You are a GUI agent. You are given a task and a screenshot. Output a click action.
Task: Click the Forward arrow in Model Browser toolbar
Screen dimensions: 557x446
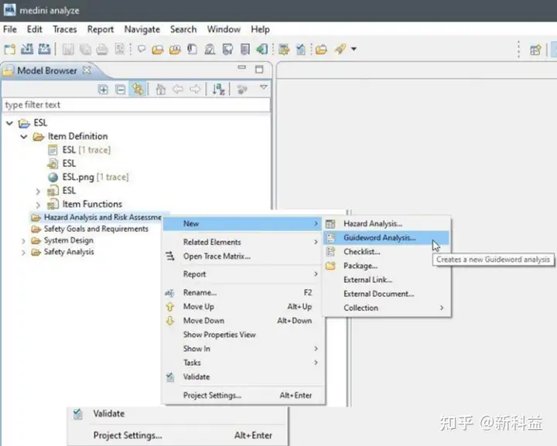[195, 89]
